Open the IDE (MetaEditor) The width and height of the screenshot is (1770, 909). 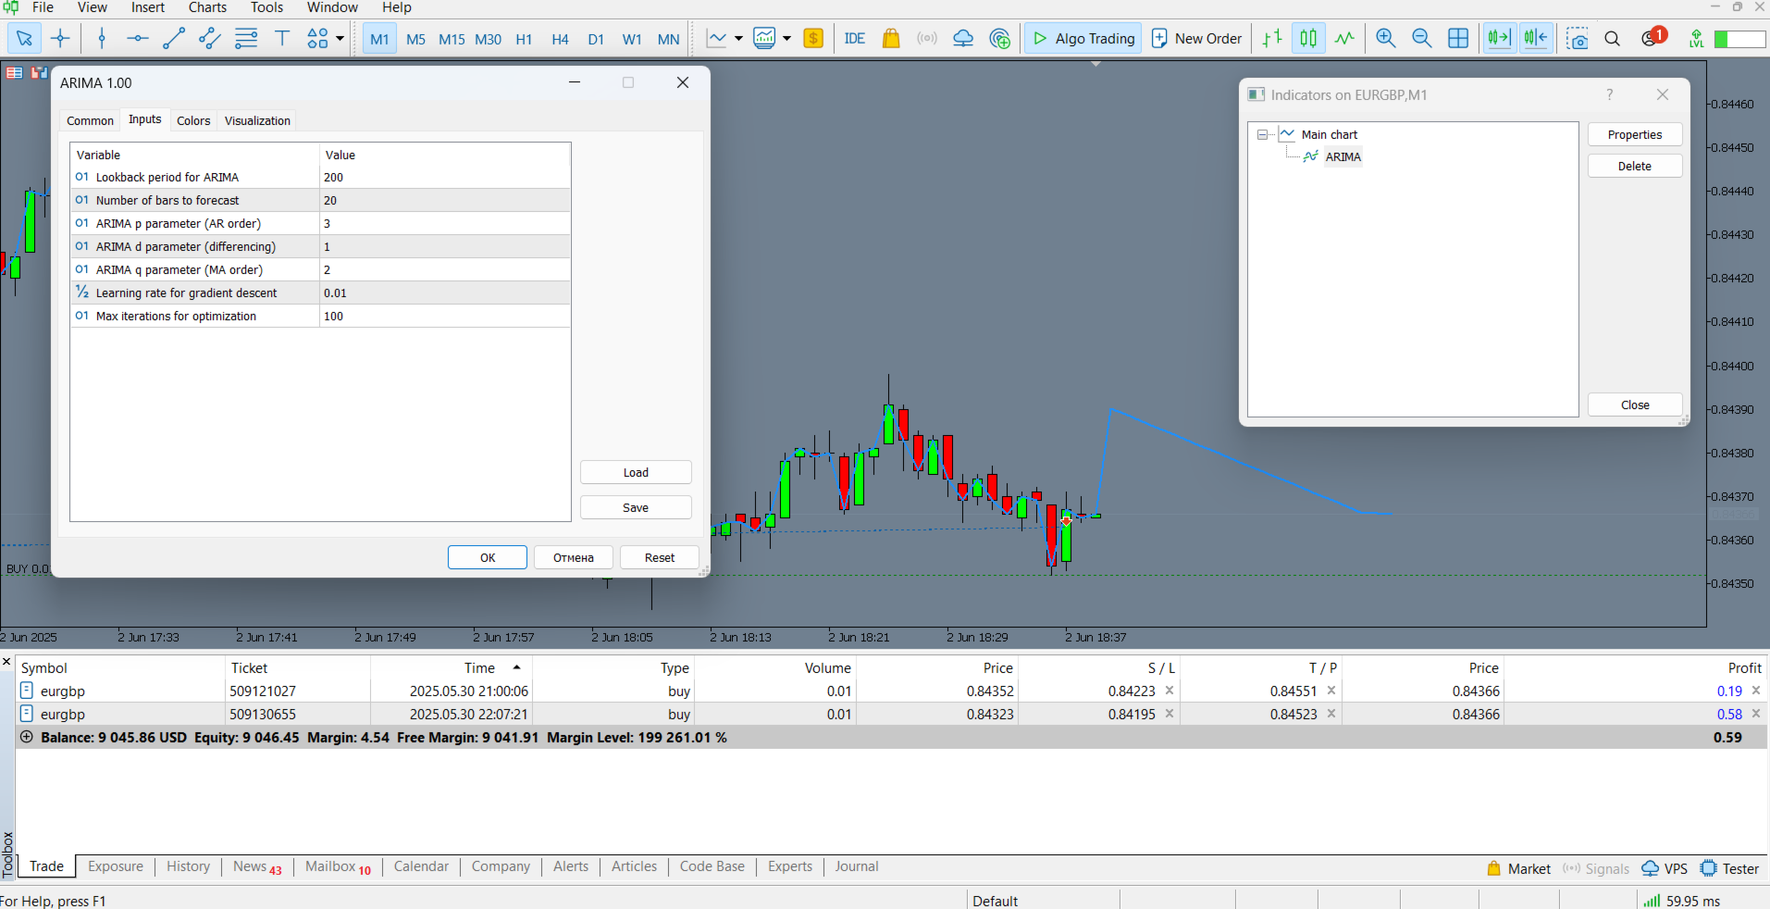tap(854, 38)
